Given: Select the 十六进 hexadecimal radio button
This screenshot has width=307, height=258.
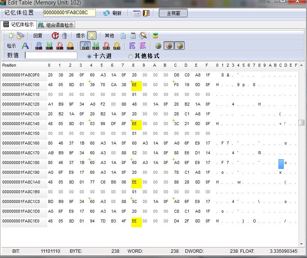Looking at the screenshot, I should (x=89, y=56).
